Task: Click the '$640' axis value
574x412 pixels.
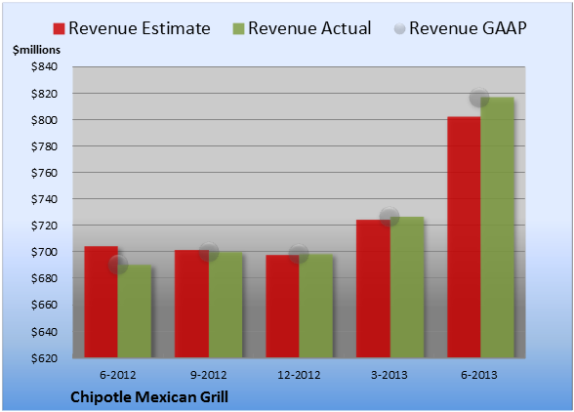Action: pyautogui.click(x=44, y=332)
